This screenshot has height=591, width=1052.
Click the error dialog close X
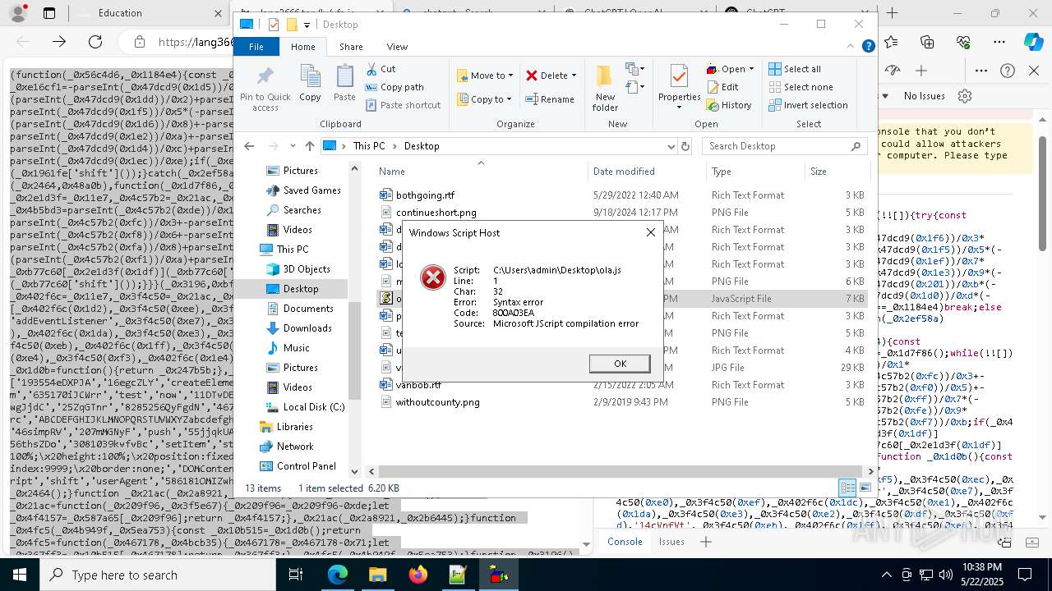point(651,232)
